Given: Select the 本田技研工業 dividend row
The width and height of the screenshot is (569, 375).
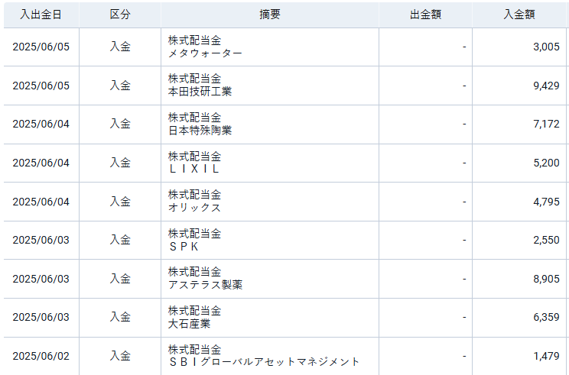Looking at the screenshot, I should pyautogui.click(x=284, y=86).
